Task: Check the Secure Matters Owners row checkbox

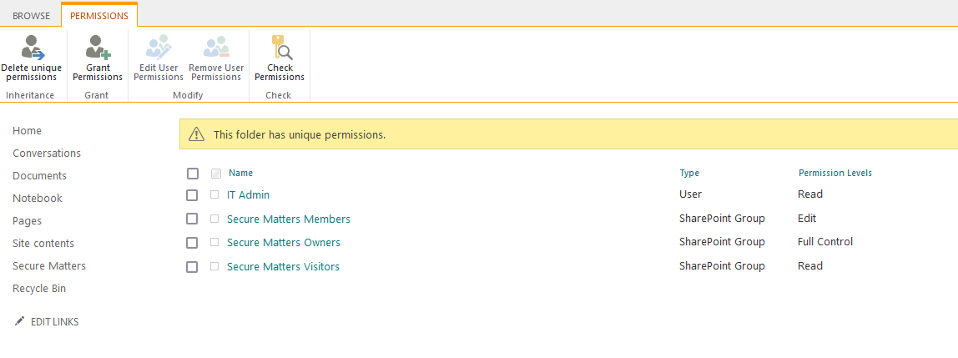Action: pos(192,243)
